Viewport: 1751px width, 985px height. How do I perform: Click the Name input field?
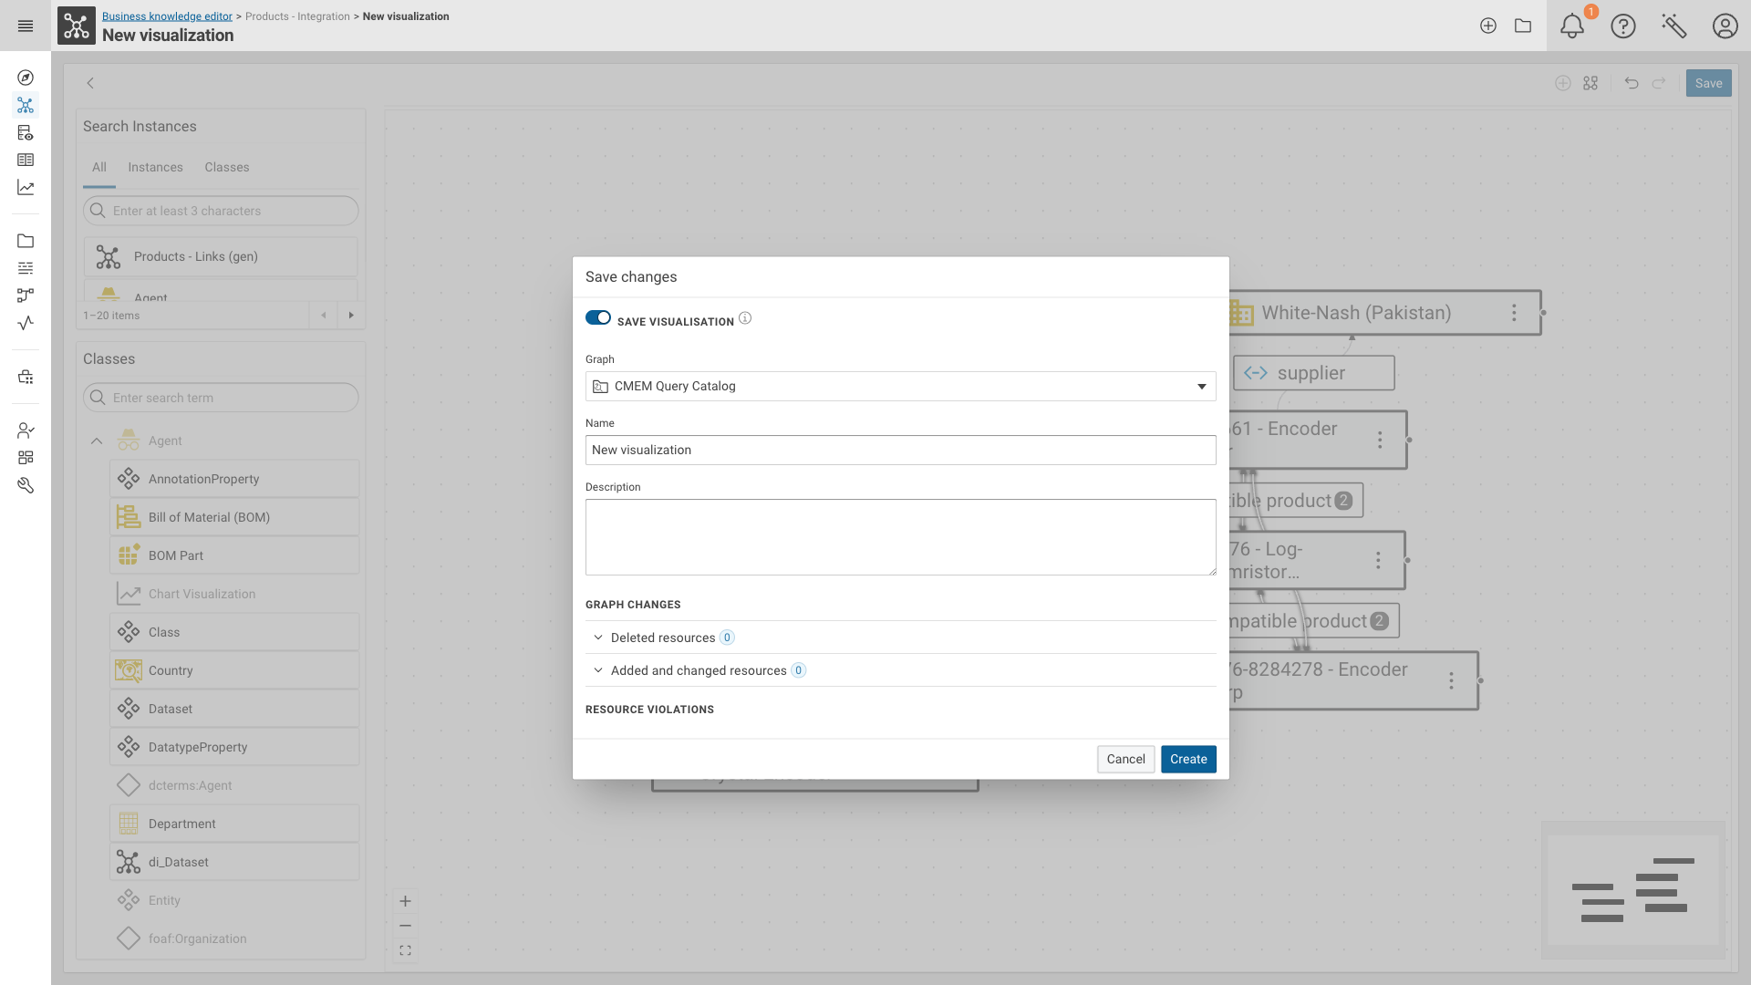pyautogui.click(x=900, y=451)
